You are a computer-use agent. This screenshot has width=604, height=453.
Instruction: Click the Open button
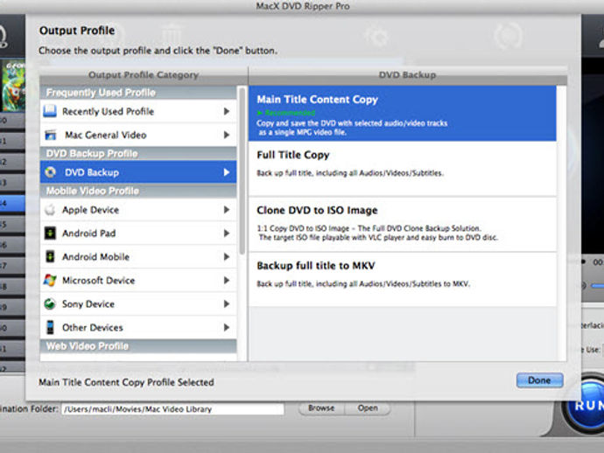pos(368,408)
